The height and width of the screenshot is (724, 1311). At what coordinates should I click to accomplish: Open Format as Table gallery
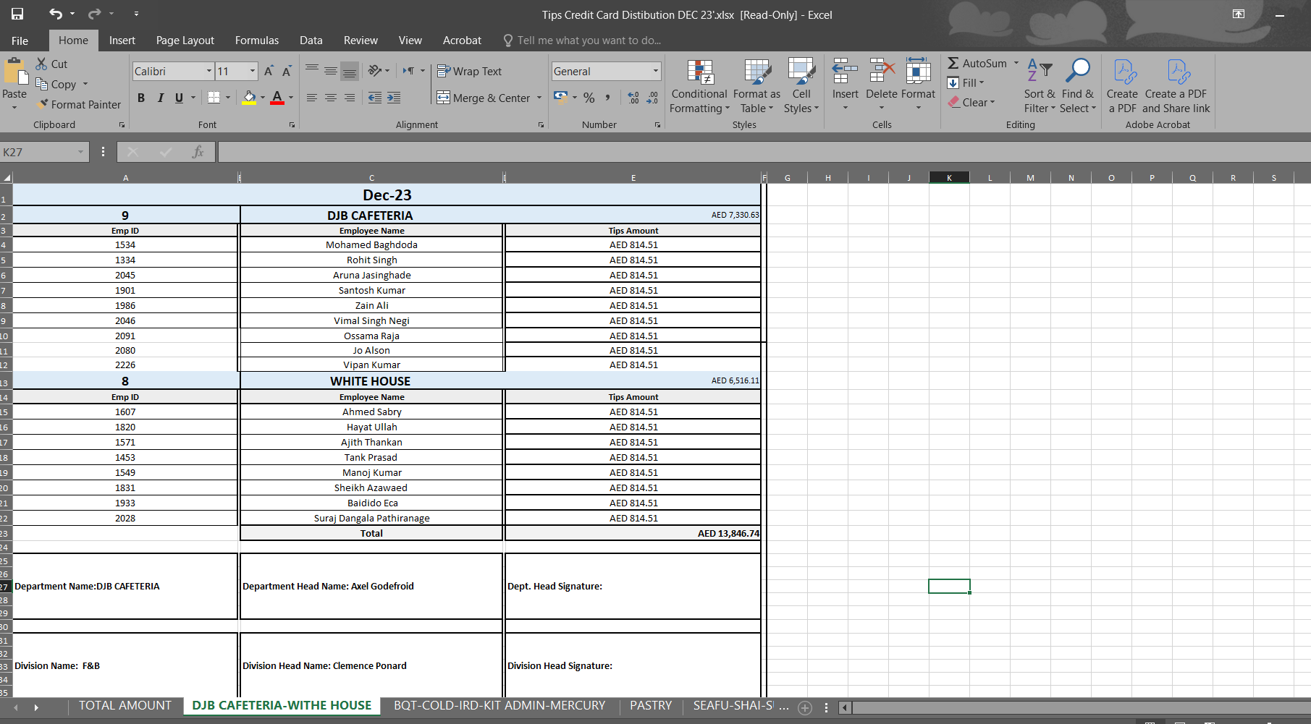[756, 86]
